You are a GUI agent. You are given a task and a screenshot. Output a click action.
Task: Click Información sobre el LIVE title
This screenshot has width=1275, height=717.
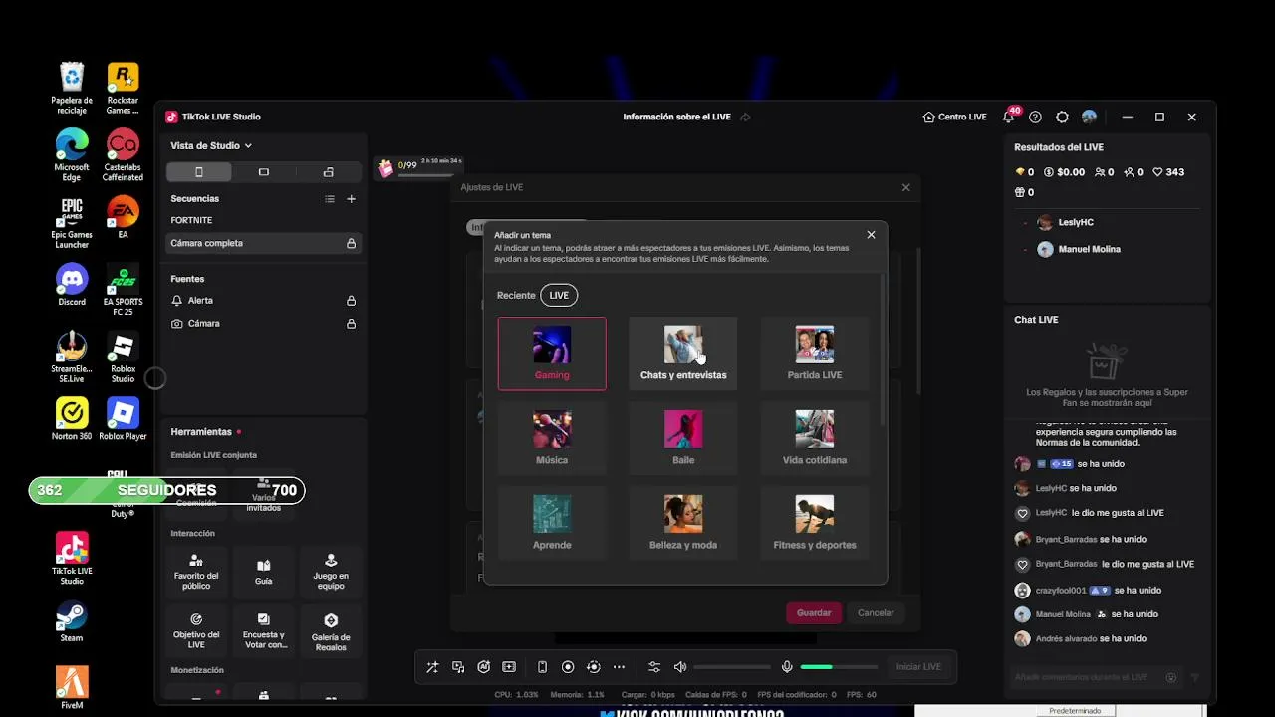676,117
